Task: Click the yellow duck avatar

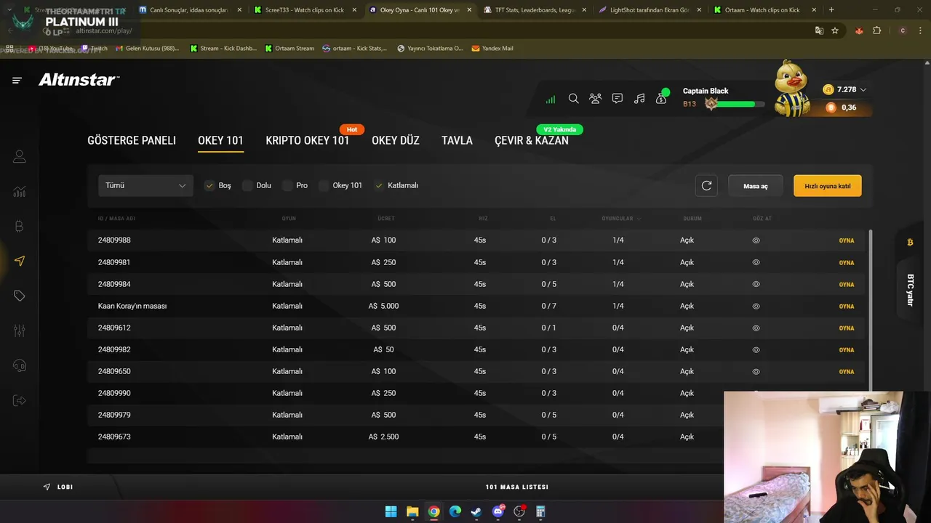Action: tap(791, 89)
